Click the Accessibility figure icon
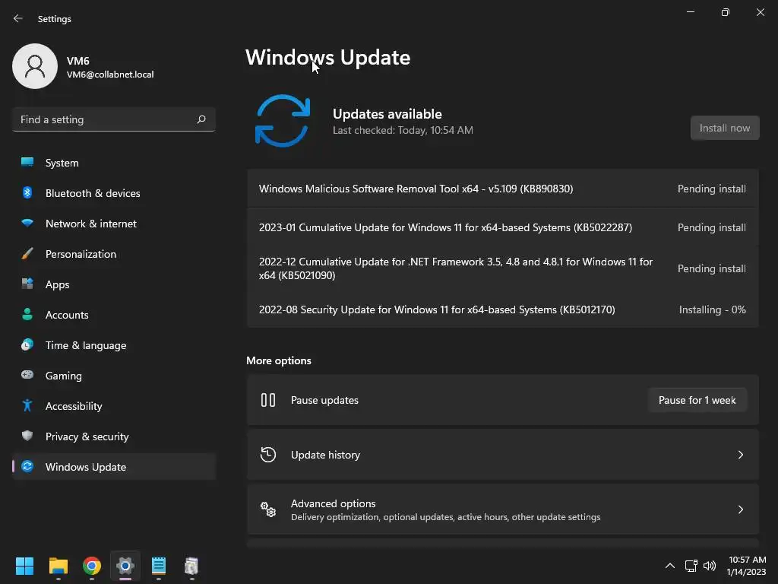The width and height of the screenshot is (778, 584). pos(27,406)
